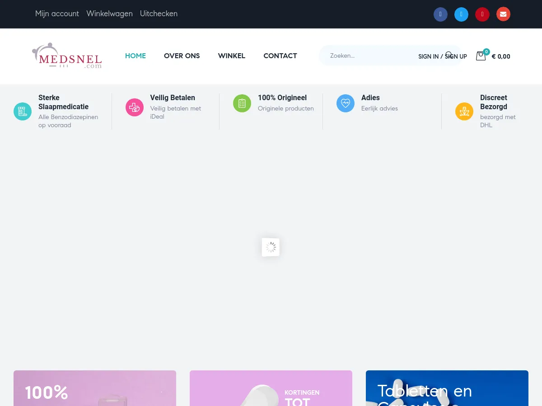The image size is (542, 406).
Task: Click the 100% Origineel clipboard icon
Action: pyautogui.click(x=242, y=103)
